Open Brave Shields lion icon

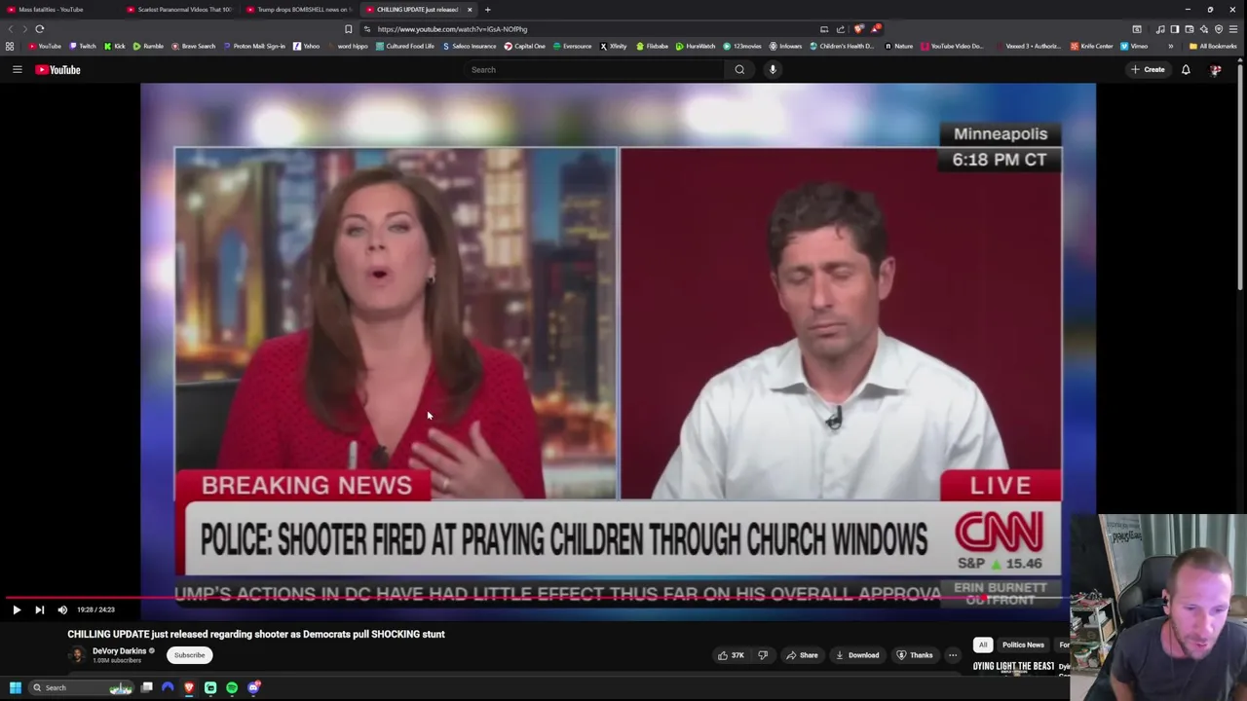pos(858,29)
